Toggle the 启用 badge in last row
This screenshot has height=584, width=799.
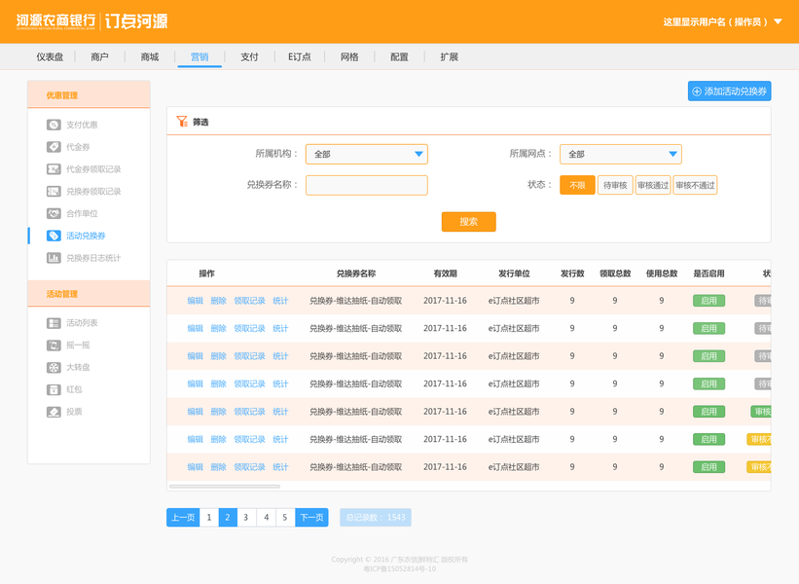coord(708,467)
